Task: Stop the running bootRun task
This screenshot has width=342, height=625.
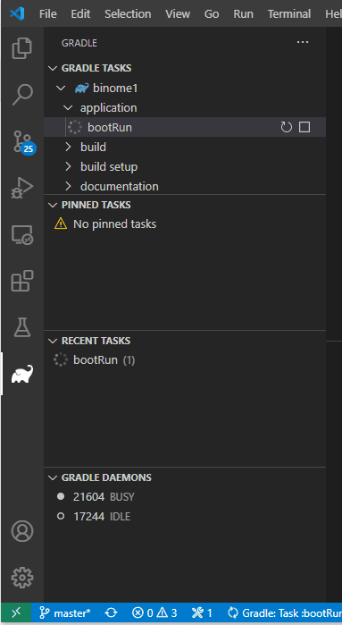Action: click(304, 127)
